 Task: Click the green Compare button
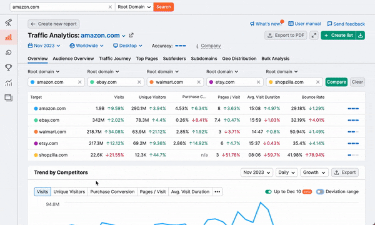[x=336, y=82]
